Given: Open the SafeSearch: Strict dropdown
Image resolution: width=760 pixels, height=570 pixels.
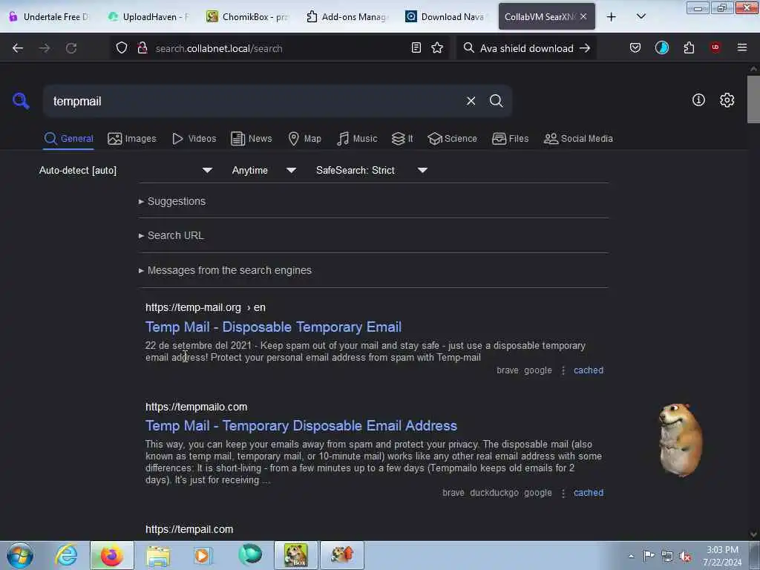Looking at the screenshot, I should (371, 170).
